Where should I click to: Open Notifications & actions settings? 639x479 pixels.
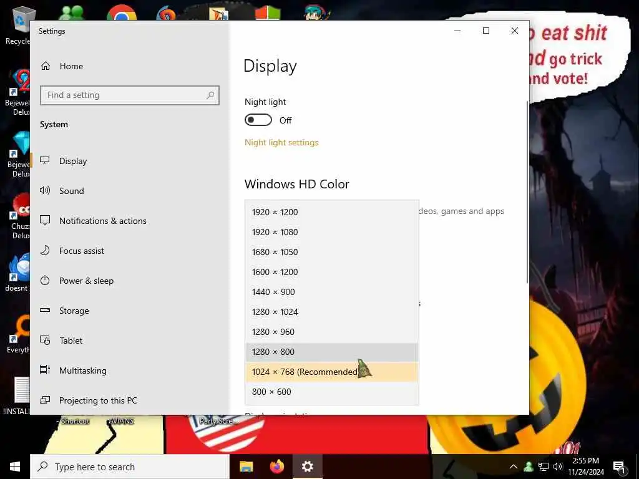tap(130, 221)
